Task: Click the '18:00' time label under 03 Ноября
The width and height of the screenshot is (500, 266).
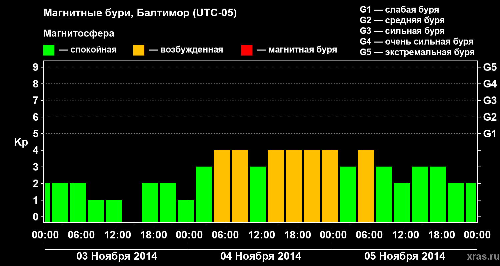Action: [153, 235]
